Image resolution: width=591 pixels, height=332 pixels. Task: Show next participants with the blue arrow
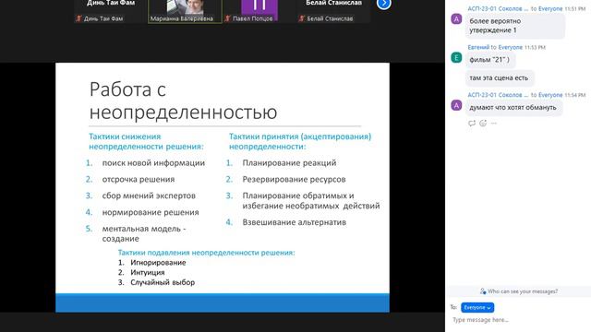click(x=384, y=4)
